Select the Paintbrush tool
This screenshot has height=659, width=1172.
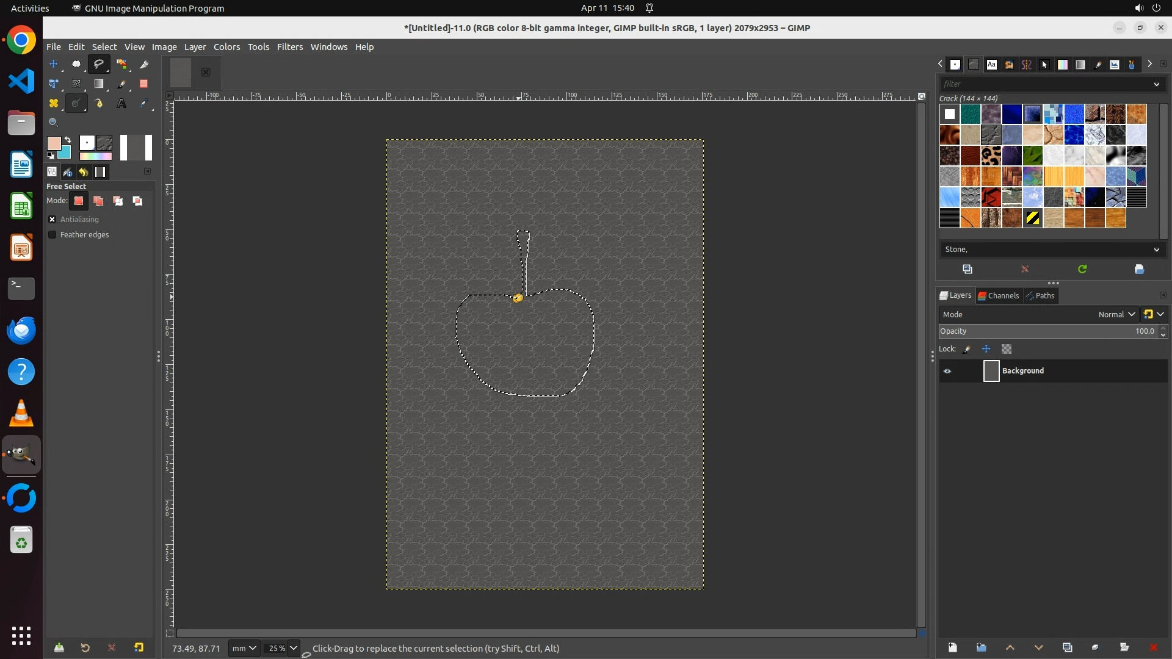[x=121, y=84]
